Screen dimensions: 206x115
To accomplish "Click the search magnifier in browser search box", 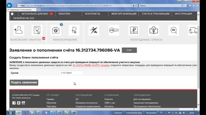I will tap(183, 6).
